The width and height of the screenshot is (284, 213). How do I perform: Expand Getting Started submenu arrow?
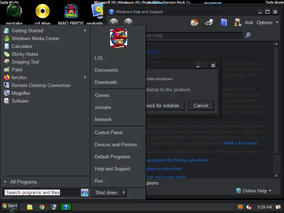click(85, 31)
